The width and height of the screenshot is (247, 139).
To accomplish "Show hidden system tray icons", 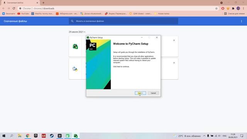I will click(204, 136).
